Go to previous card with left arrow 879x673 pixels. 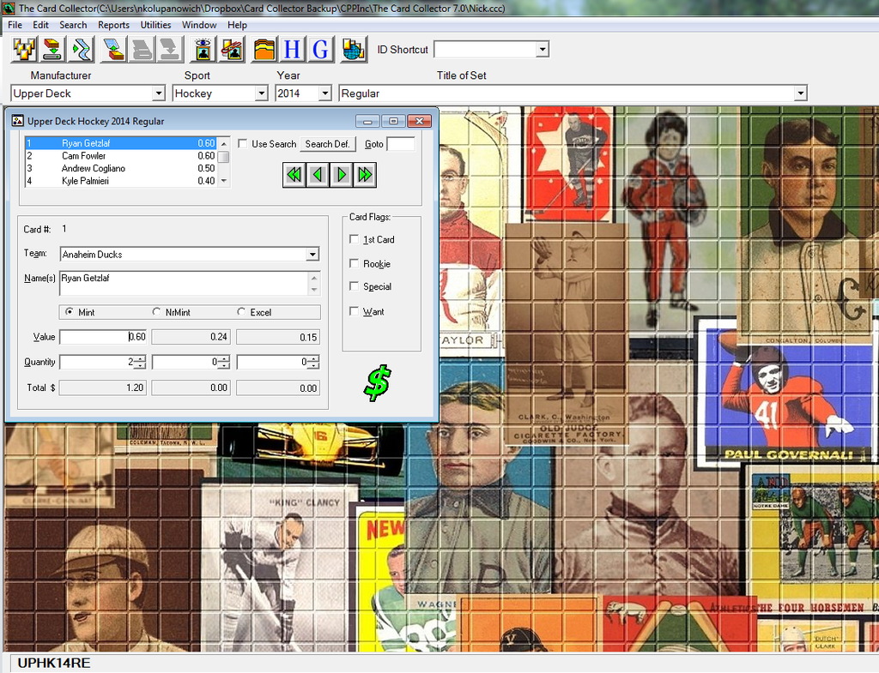[318, 175]
